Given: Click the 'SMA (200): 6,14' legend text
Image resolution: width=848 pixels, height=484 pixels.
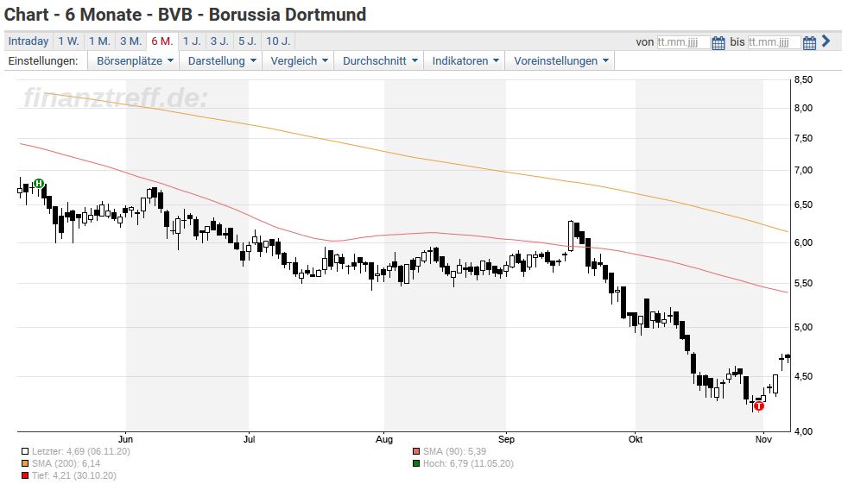Looking at the screenshot, I should point(66,463).
